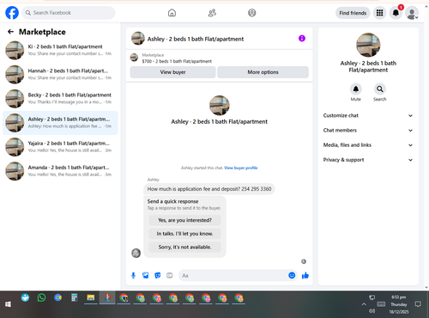
Task: Send quick response 'Sorry, it's not available.'
Action: [184, 247]
